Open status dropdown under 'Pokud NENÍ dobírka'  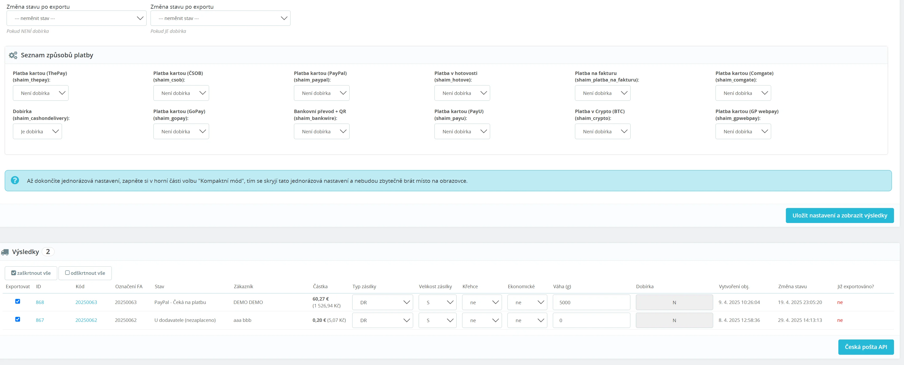point(76,18)
